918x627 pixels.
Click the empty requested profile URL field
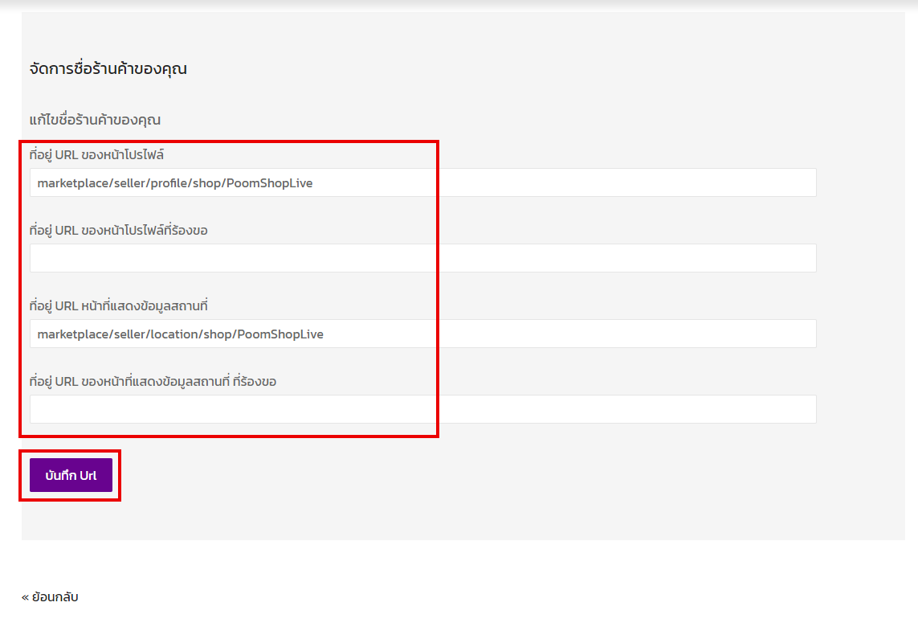coord(422,258)
